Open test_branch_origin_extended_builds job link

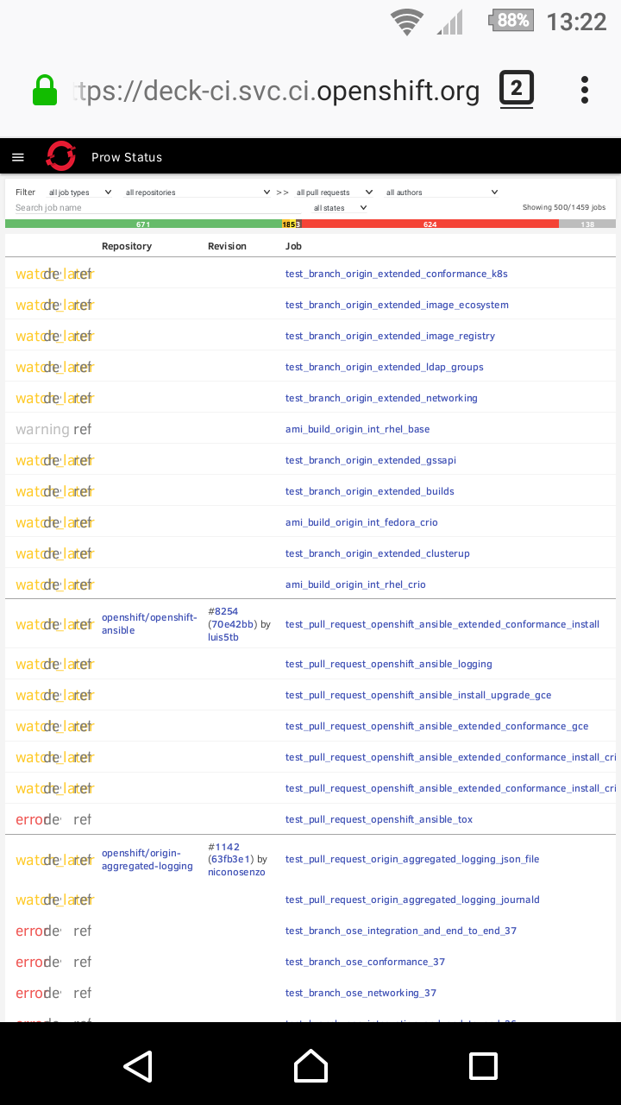pyautogui.click(x=370, y=491)
